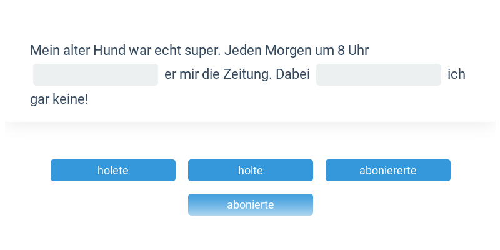Image resolution: width=500 pixels, height=250 pixels.
Task: Click the phrase 'gar keine!'
Action: click(x=59, y=99)
